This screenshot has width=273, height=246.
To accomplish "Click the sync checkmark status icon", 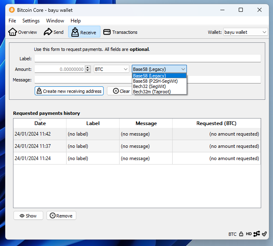I will click(264, 234).
